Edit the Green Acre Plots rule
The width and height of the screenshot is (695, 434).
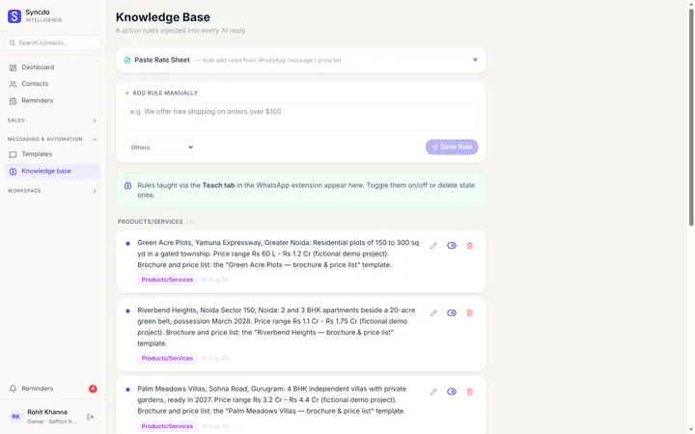pyautogui.click(x=433, y=246)
